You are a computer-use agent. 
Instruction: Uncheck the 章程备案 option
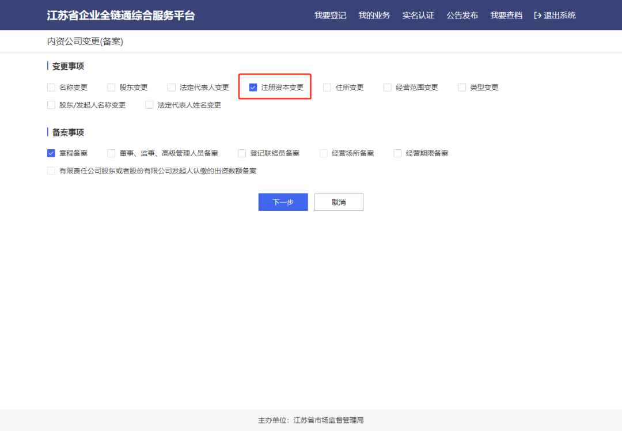point(51,153)
